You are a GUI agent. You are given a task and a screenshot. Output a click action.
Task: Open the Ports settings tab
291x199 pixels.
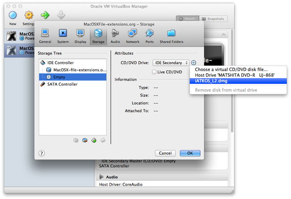pos(149,37)
